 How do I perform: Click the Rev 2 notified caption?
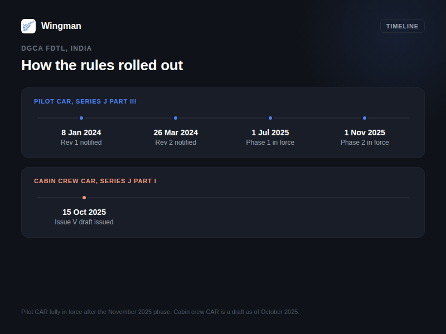tap(176, 143)
